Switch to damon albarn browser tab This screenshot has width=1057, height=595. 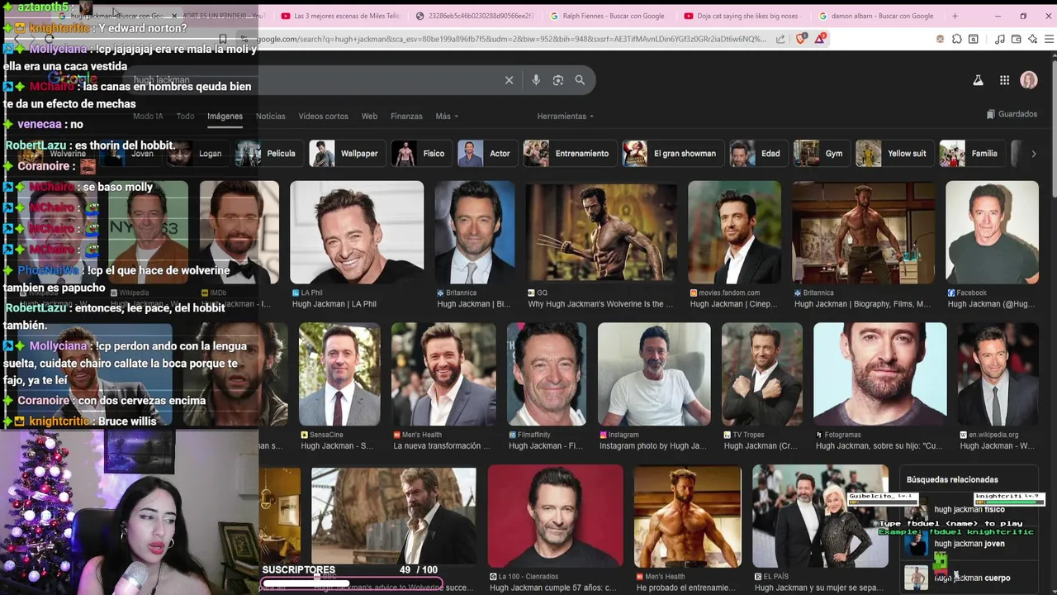pyautogui.click(x=875, y=16)
